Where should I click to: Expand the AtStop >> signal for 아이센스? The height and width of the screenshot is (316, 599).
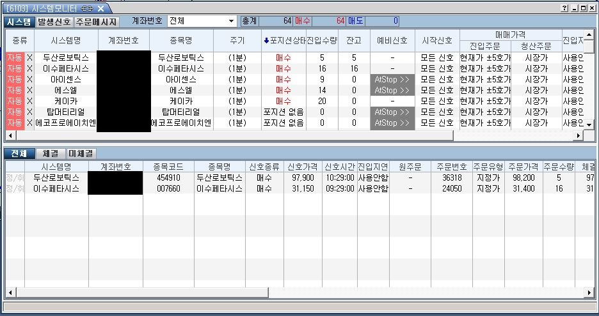coord(392,79)
